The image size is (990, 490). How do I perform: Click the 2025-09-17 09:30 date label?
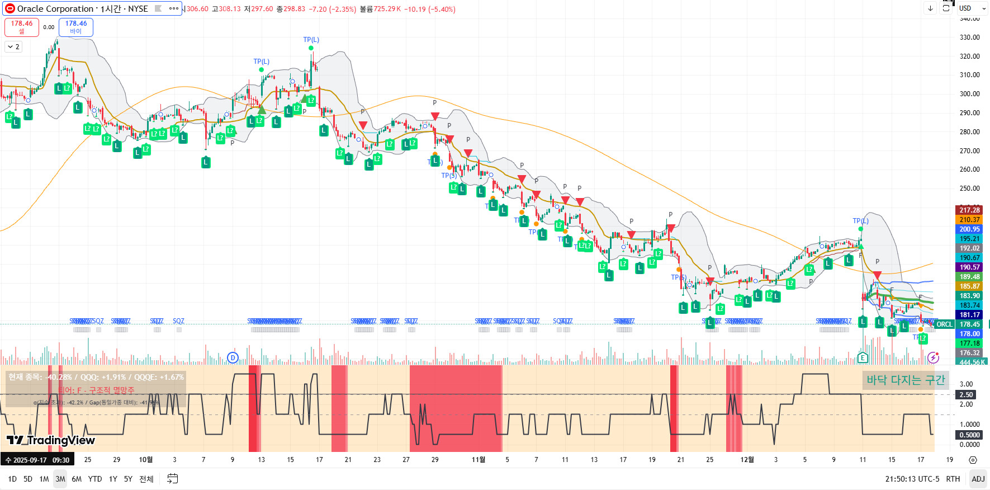point(37,460)
